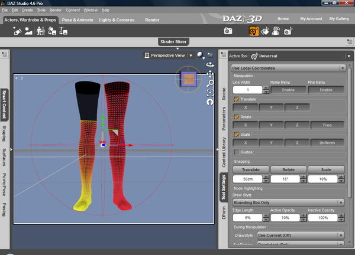Click the view cube in viewport
Viewport: 355px width, 255px height.
pos(189,79)
